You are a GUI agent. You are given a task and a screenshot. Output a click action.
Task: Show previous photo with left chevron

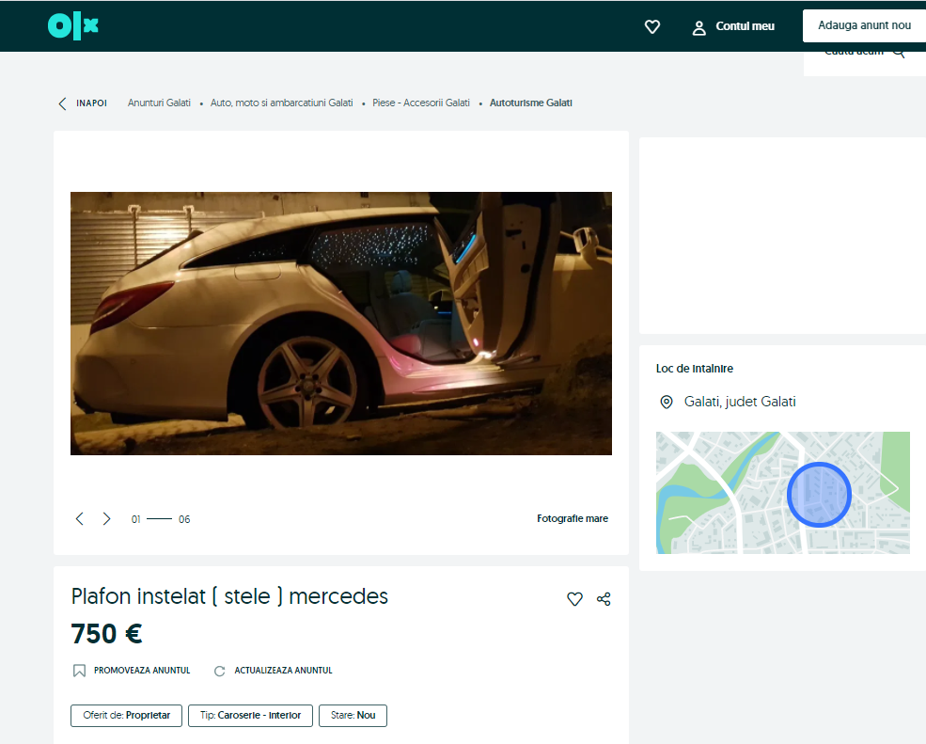[x=79, y=519]
